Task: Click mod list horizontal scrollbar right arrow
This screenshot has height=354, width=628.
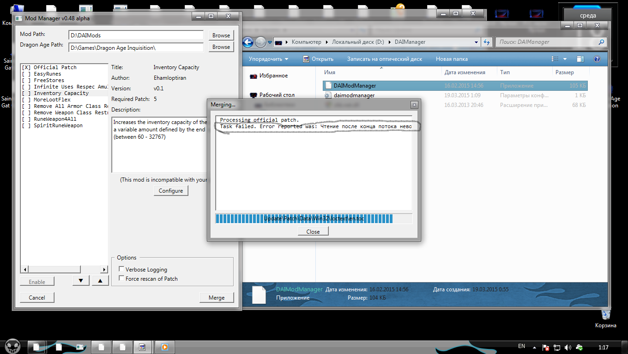Action: coord(104,269)
